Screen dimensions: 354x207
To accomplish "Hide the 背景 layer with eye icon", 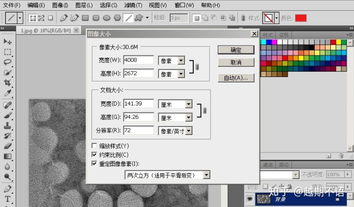I will (x=250, y=199).
